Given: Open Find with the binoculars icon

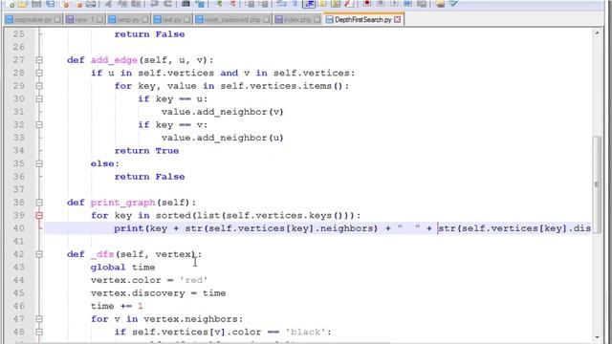Looking at the screenshot, I should (x=186, y=4).
